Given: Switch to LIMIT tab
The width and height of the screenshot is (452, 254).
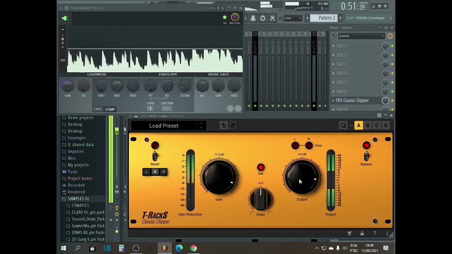Looking at the screenshot, I should [x=98, y=109].
